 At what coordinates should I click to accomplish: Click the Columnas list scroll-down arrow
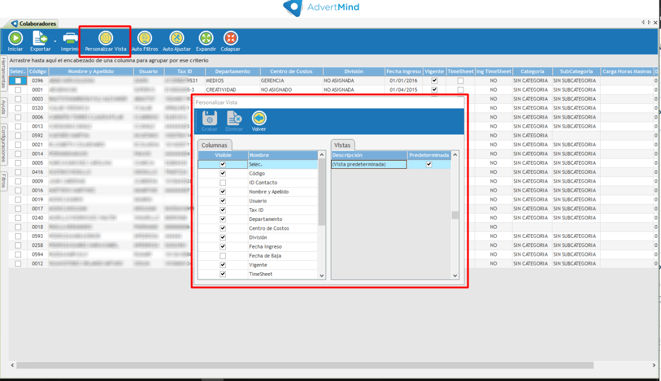coord(322,276)
